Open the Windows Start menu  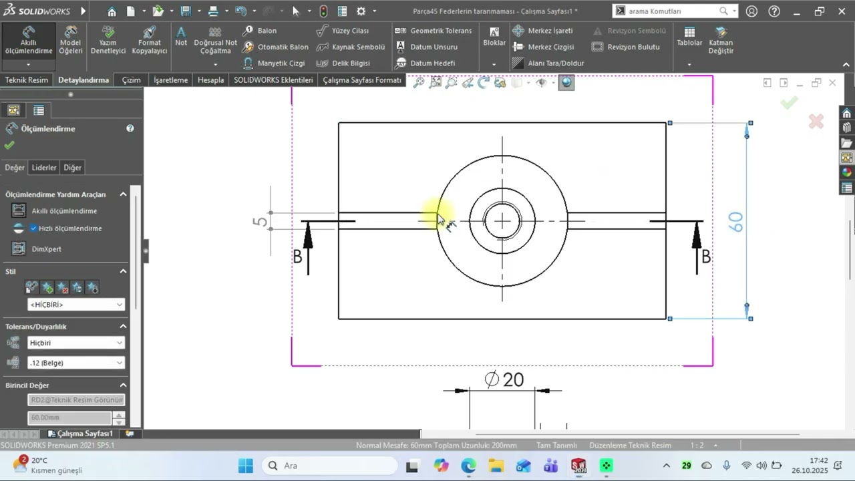246,466
